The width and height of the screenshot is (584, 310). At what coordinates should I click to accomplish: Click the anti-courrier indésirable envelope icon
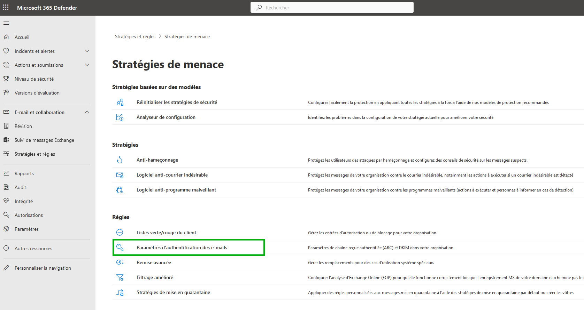coord(120,175)
